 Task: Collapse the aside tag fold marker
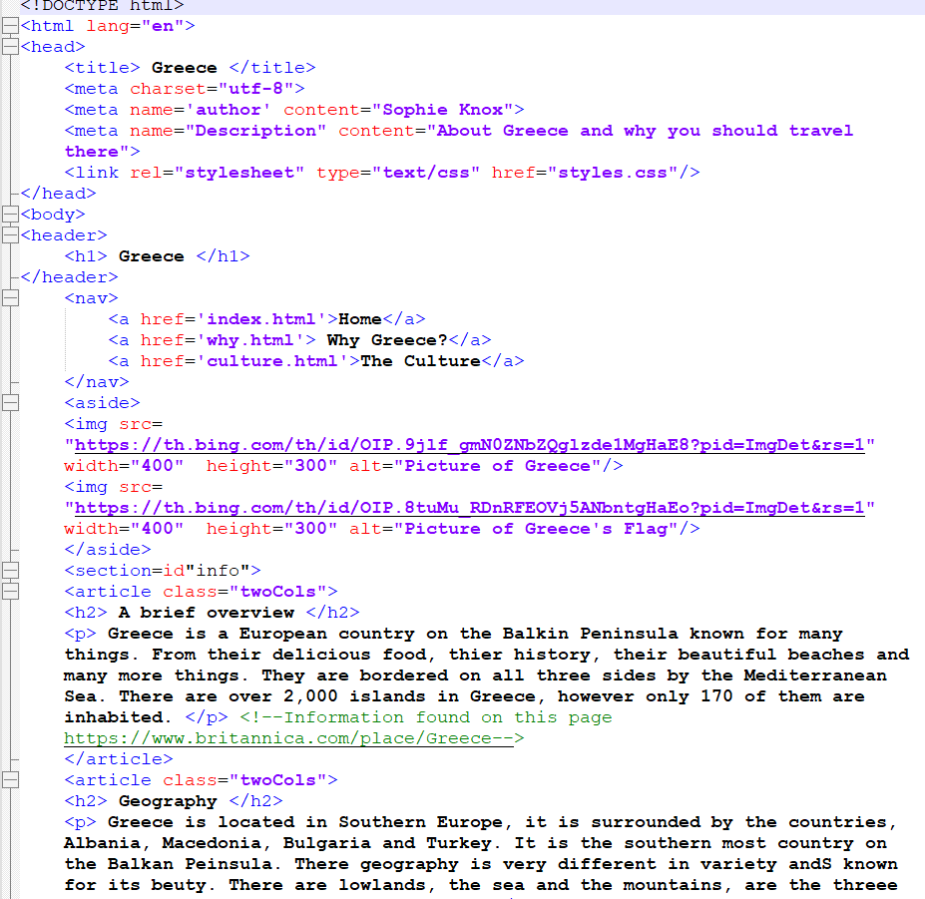(11, 403)
